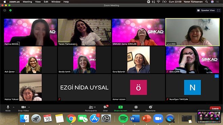The image size is (223, 125).
Task: Select ymm966 highlighted video tile
Action: (x=193, y=32)
